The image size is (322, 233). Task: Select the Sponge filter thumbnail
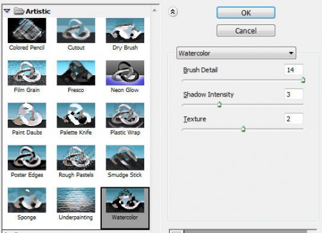(27, 200)
